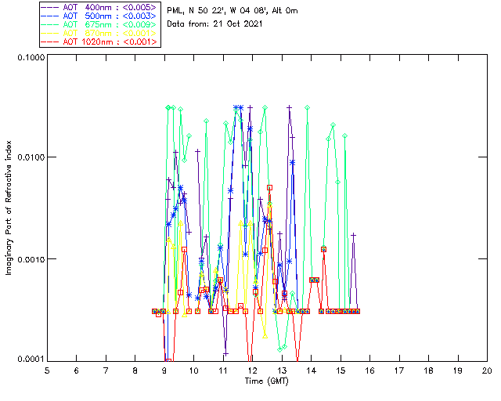501x401 pixels.
Task: Click the x-axis label 20
Action: pos(487,370)
